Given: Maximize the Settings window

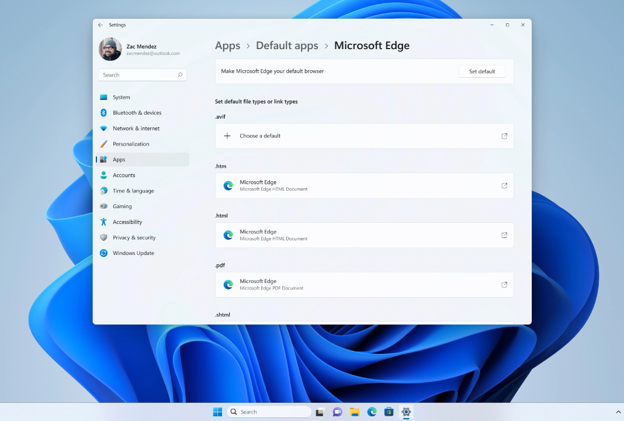Looking at the screenshot, I should click(507, 25).
